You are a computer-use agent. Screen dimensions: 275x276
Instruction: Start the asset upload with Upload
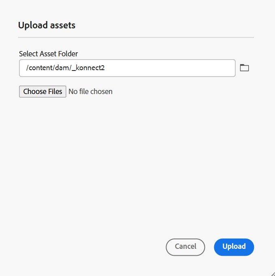234,247
